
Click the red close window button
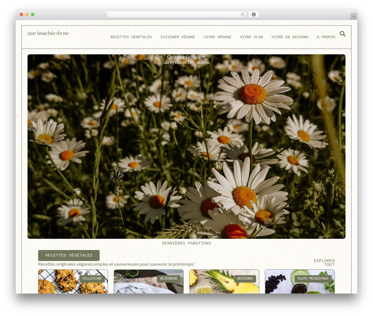click(x=21, y=15)
